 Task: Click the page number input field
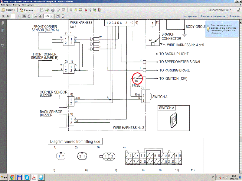point(13,16)
